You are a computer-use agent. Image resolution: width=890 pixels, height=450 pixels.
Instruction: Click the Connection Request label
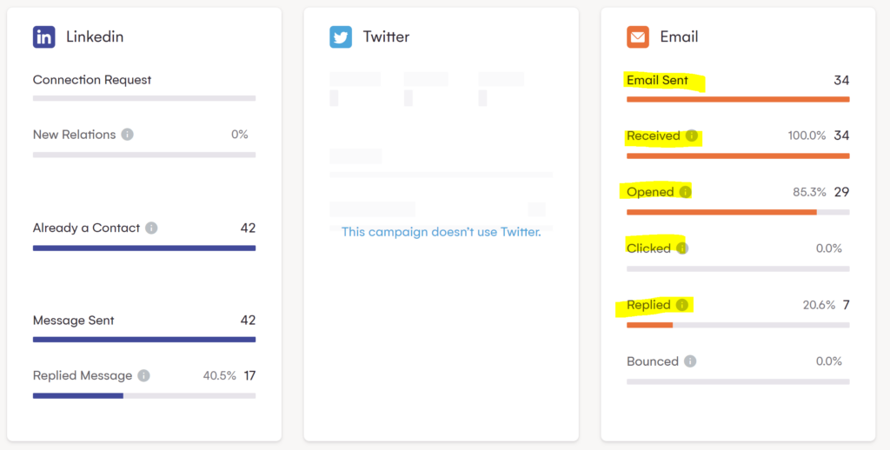[x=92, y=80]
